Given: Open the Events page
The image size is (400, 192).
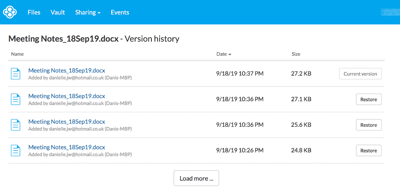Looking at the screenshot, I should [x=120, y=12].
